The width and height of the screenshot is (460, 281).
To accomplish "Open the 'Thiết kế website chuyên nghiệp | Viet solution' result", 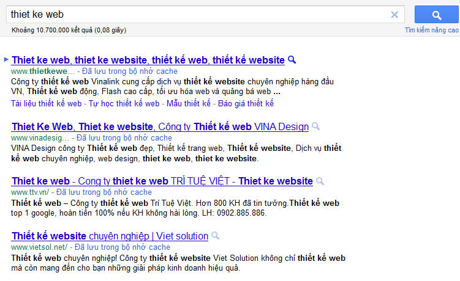I will point(110,236).
